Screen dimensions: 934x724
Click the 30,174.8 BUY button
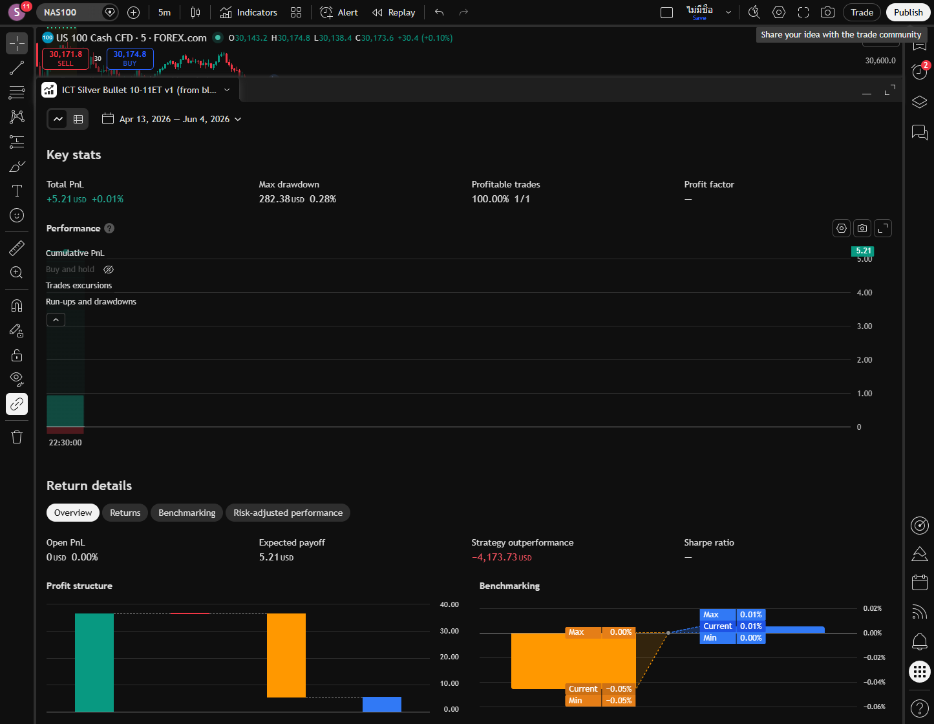pyautogui.click(x=130, y=58)
